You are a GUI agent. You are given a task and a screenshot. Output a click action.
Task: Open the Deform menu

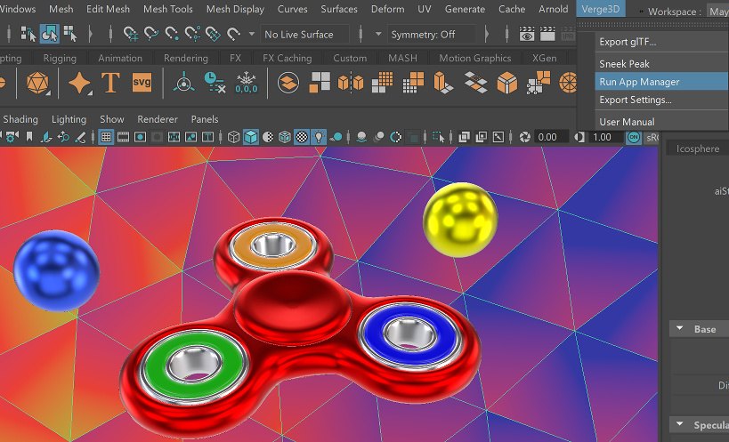click(x=388, y=9)
